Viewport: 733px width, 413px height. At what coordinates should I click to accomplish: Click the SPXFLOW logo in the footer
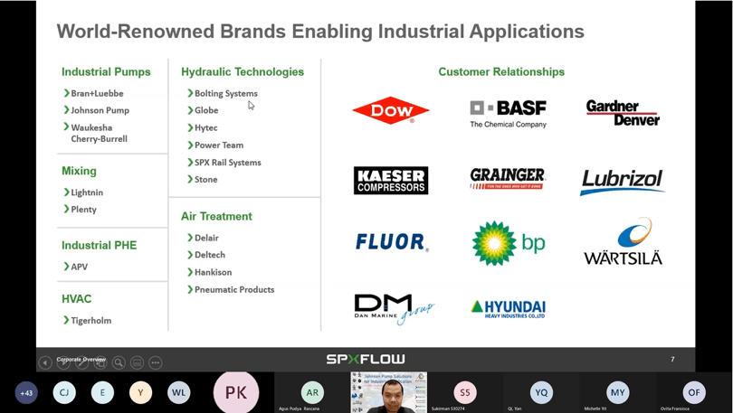click(366, 359)
